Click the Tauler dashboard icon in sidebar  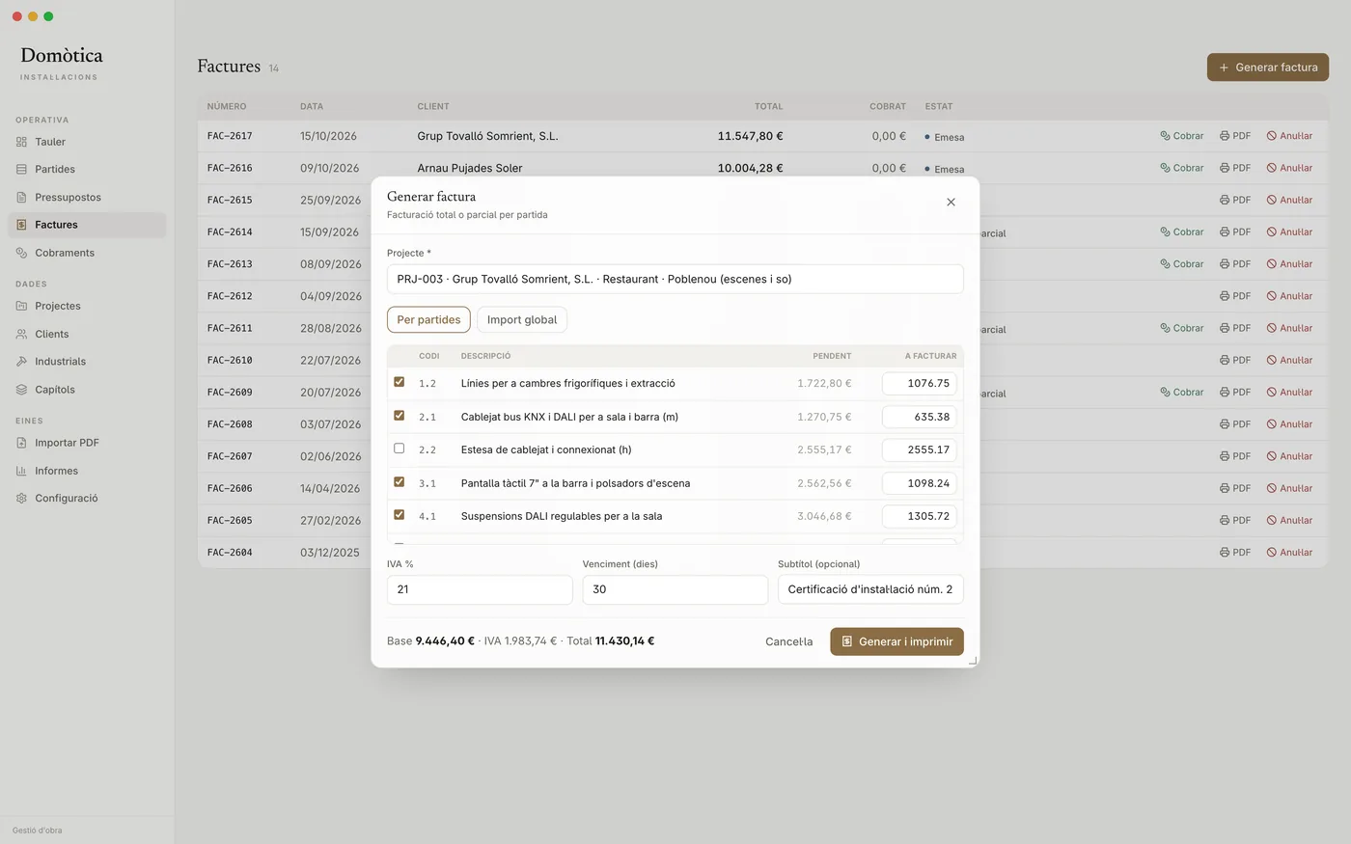click(x=21, y=142)
